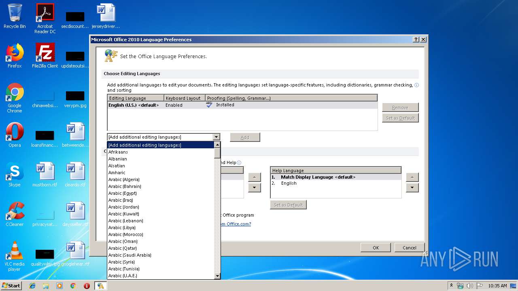The height and width of the screenshot is (291, 518).
Task: Pick Arabic (Tunisia) in the dropdown list
Action: click(x=161, y=269)
